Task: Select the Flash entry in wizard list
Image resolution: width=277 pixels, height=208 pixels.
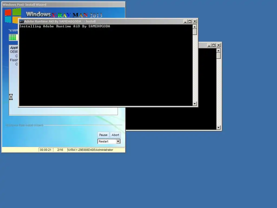Action: (14, 60)
